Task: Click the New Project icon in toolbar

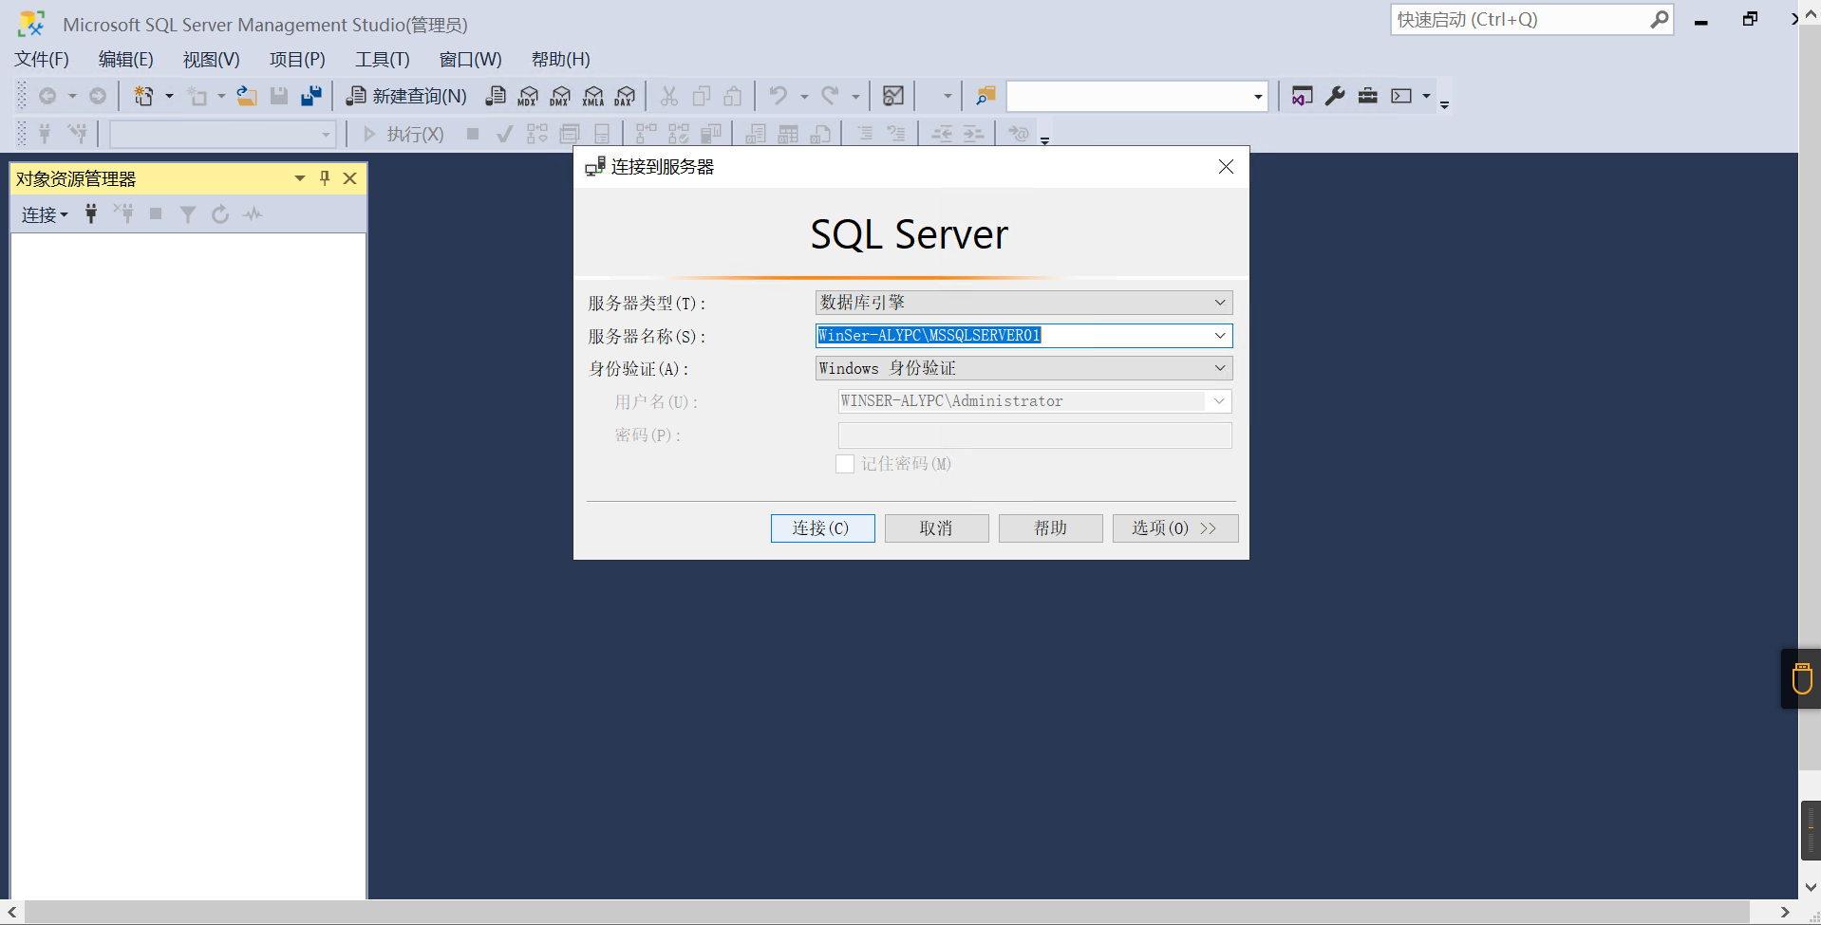Action: pyautogui.click(x=143, y=96)
